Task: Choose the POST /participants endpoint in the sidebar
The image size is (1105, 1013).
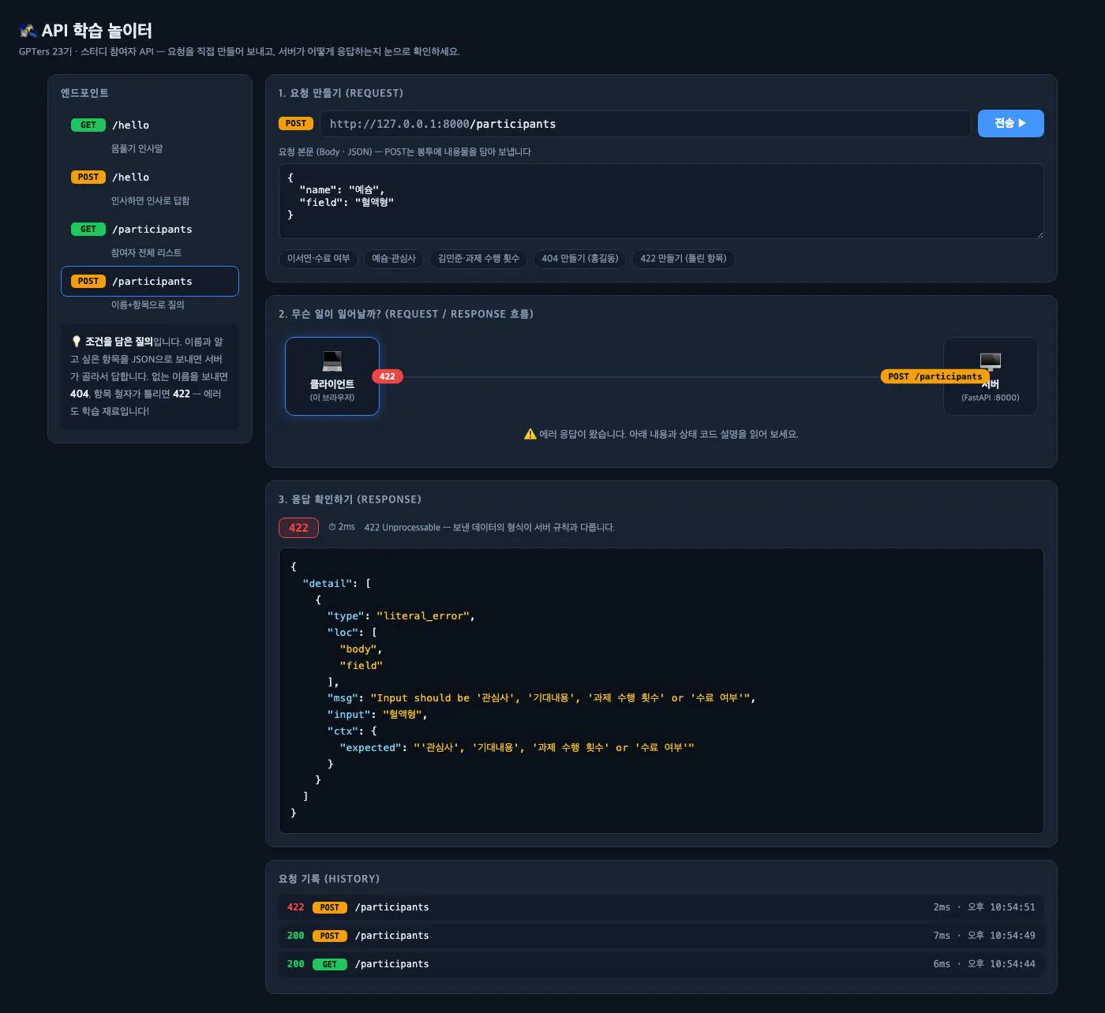Action: coord(150,281)
